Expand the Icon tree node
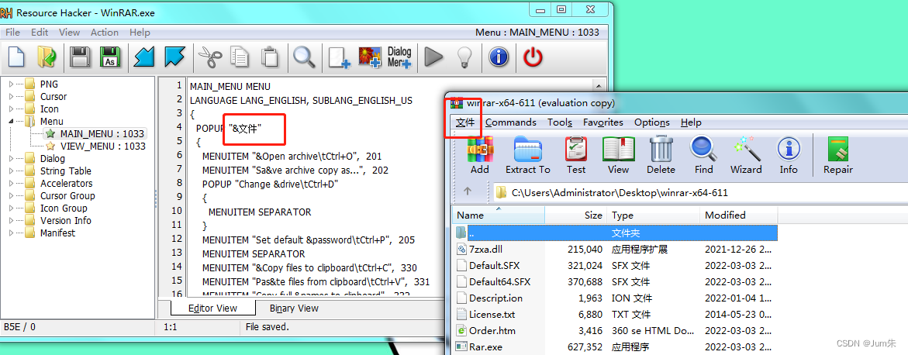Viewport: 908px width, 355px height. (x=11, y=109)
